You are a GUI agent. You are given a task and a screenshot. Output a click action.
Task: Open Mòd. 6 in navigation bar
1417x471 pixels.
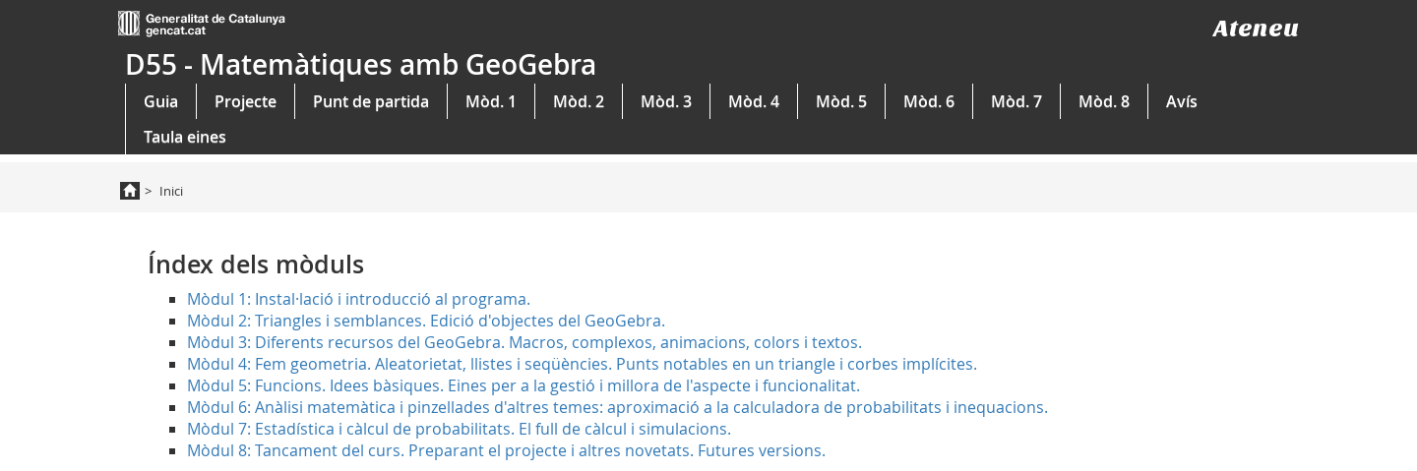(929, 101)
